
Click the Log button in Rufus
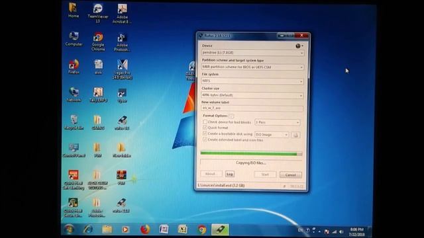pos(230,175)
